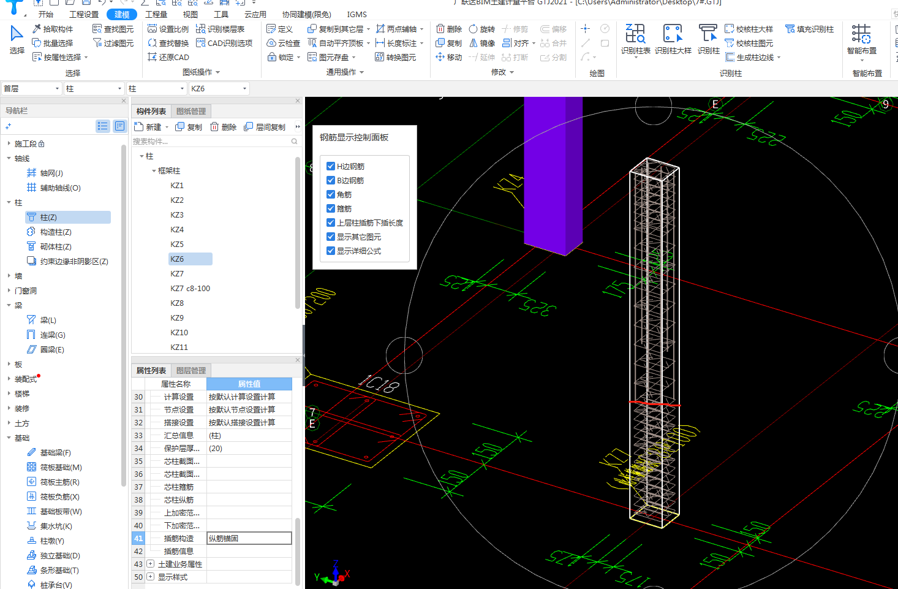Click the 插筋构造 value field 纵筋锚固
Viewport: 898px width, 589px height.
[249, 538]
